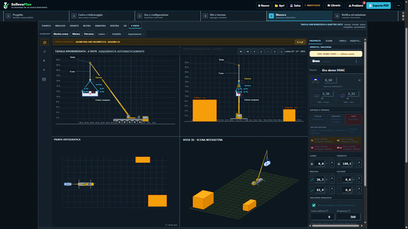Click the Nome field Gru demo HVAC
408x229 pixels.
coord(342,70)
